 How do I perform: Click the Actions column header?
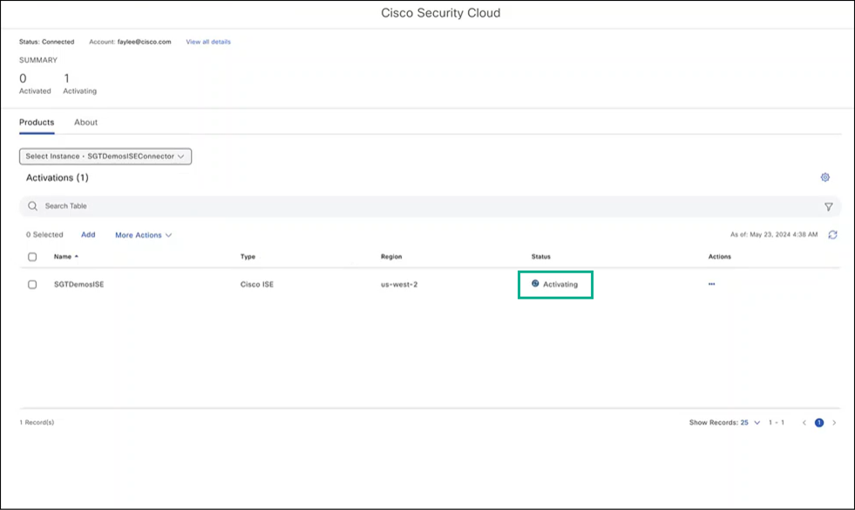tap(719, 257)
